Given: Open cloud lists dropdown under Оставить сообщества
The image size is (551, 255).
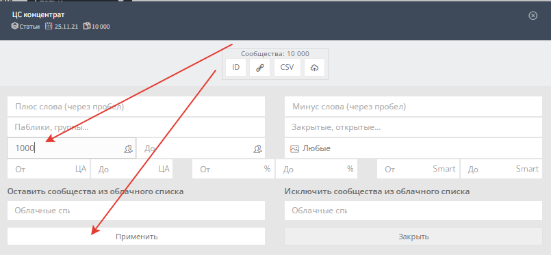Looking at the screenshot, I should coord(136,211).
